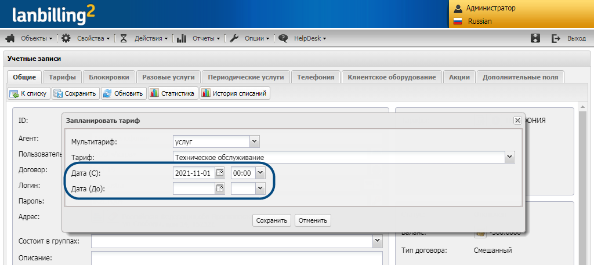Click the wrench icon beside Опции

234,38
